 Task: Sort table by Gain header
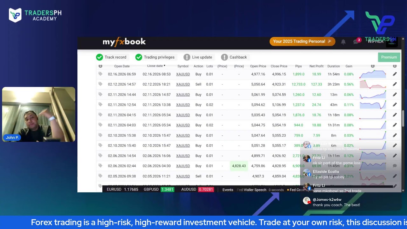tap(349, 66)
